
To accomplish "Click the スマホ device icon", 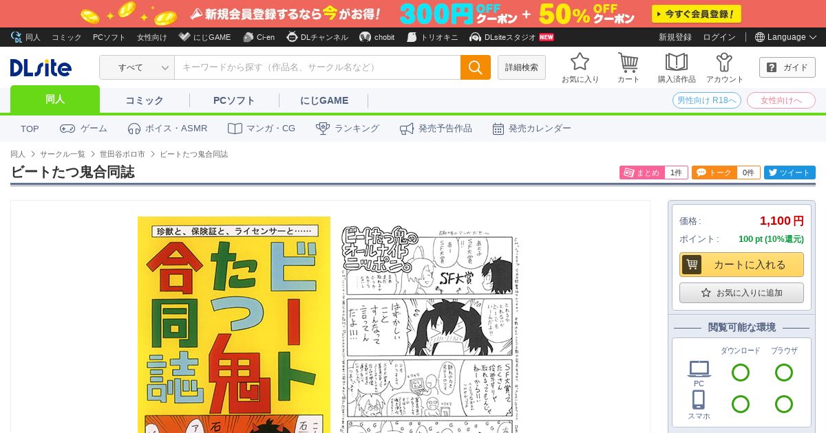I will (x=699, y=406).
